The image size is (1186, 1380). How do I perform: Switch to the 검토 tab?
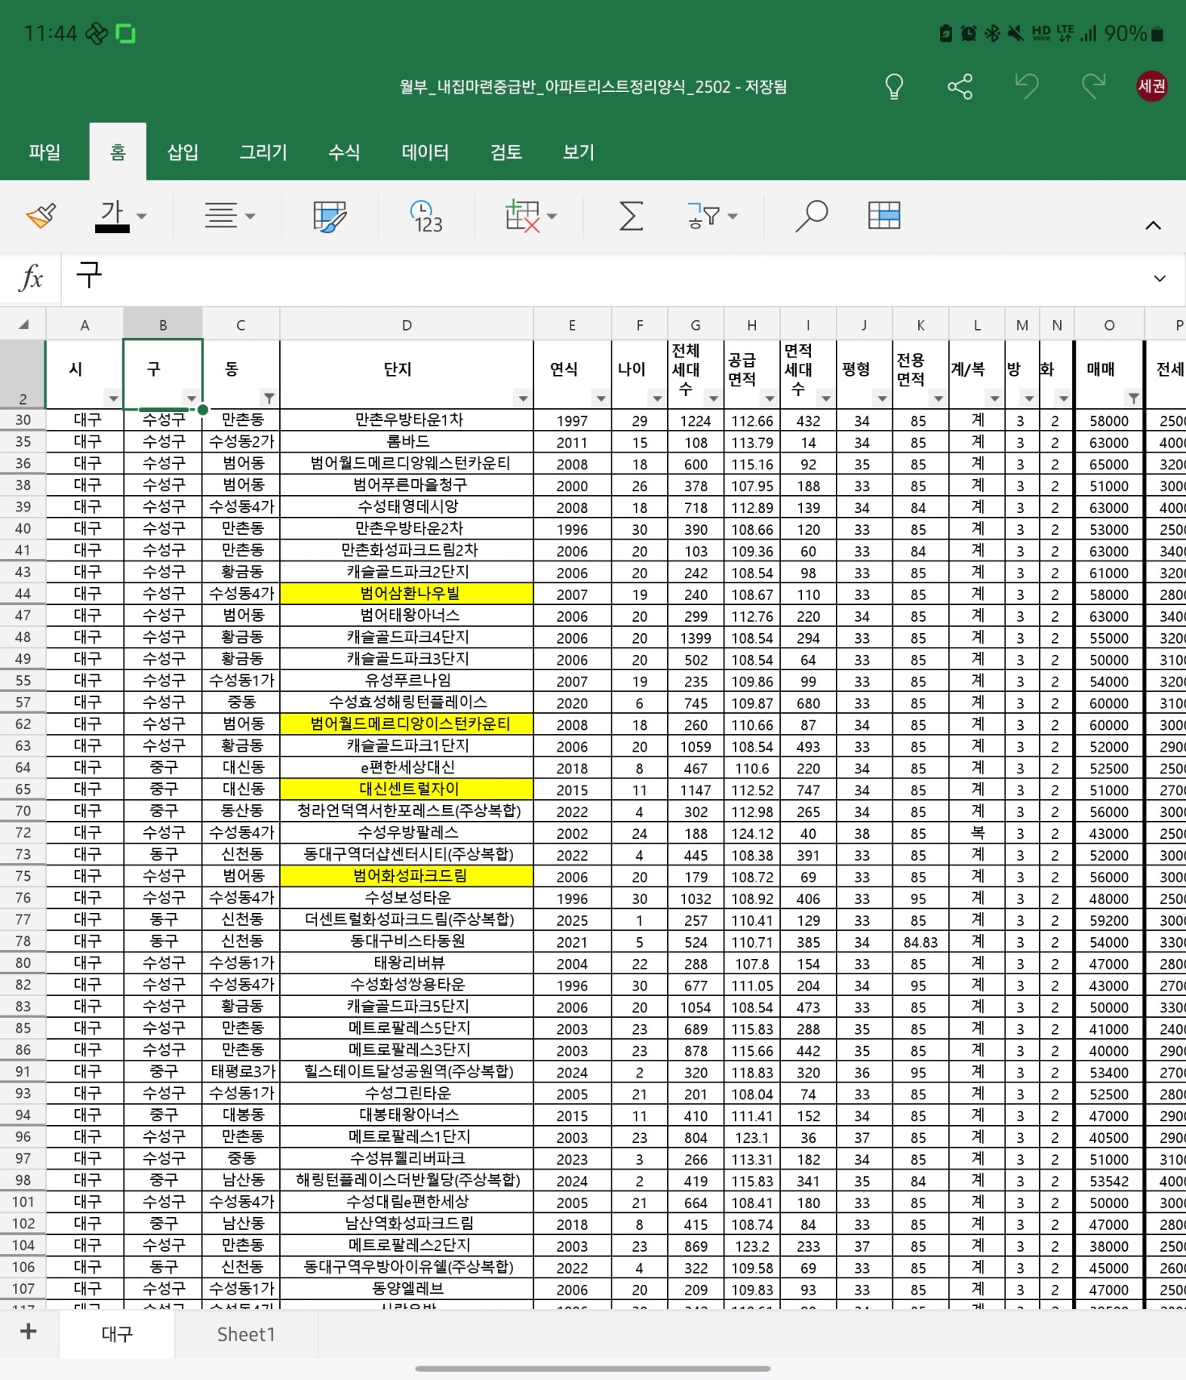pyautogui.click(x=506, y=152)
